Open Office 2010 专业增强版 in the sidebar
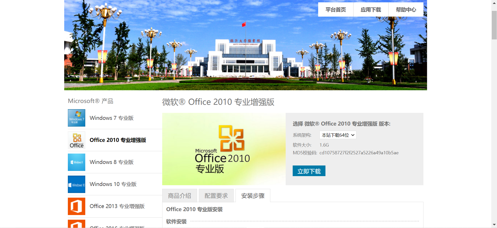497x228 pixels. coord(118,140)
